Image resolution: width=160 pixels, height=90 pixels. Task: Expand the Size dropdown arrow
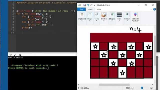[x=119, y=21]
